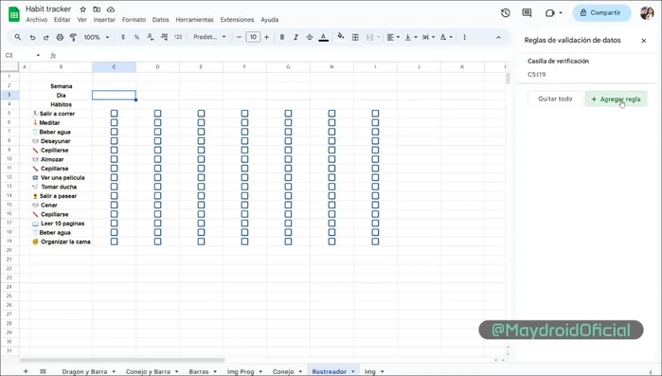Screen dimensions: 662x376
Task: Toggle bold formatting
Action: [x=282, y=37]
